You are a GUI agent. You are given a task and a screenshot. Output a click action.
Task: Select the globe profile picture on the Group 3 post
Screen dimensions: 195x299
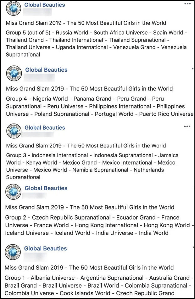(x=13, y=130)
